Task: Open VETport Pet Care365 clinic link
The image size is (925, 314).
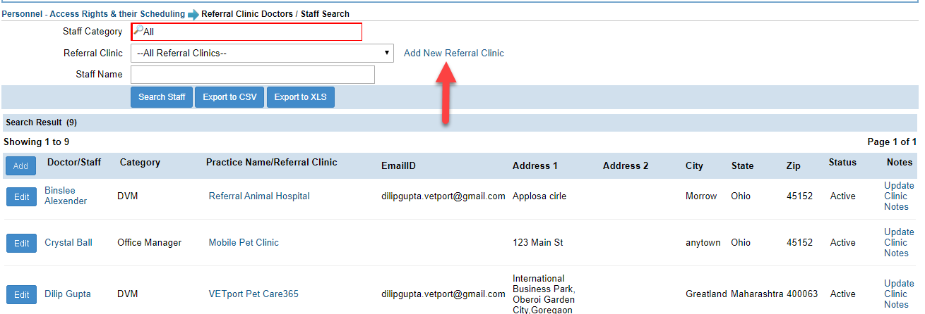Action: (x=253, y=294)
